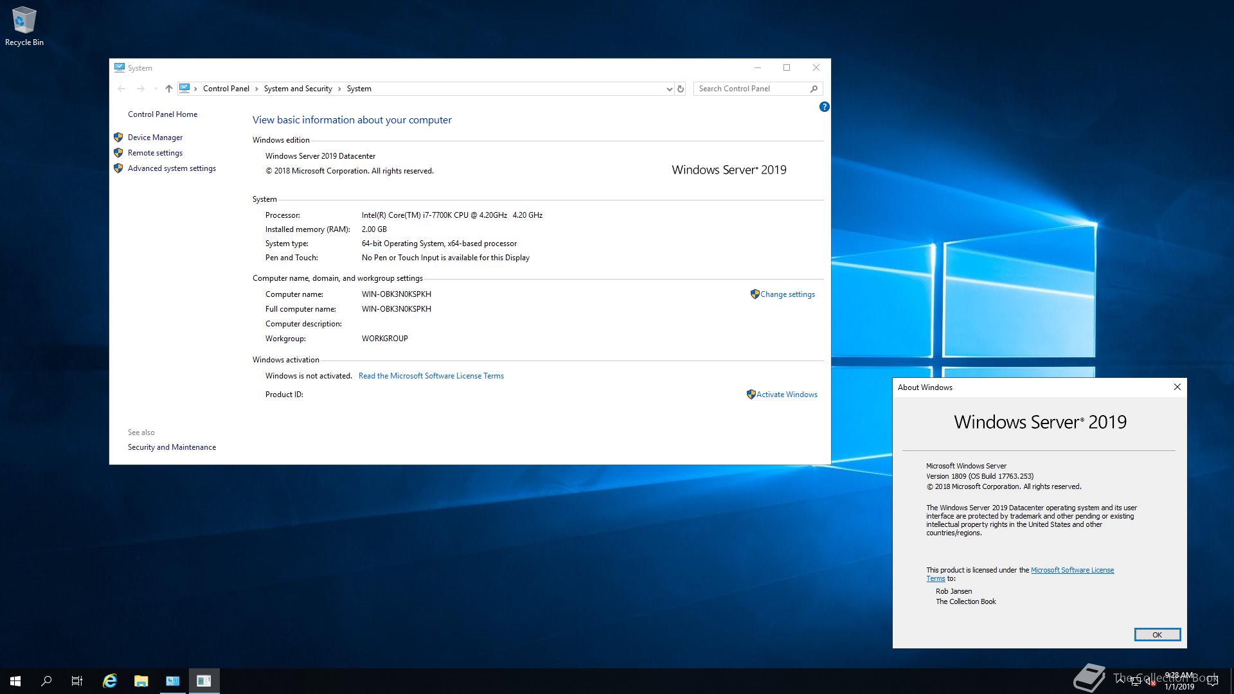Viewport: 1234px width, 694px height.
Task: Expand chevron before Control Panel breadcrumb
Action: click(196, 89)
